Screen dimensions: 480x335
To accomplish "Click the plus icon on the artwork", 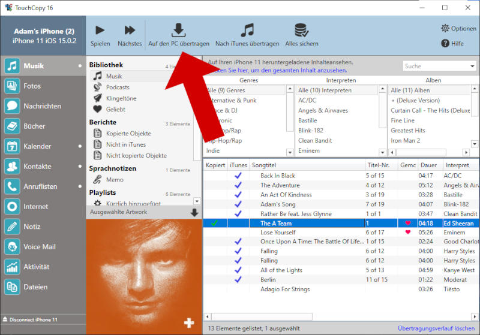I will tap(189, 323).
